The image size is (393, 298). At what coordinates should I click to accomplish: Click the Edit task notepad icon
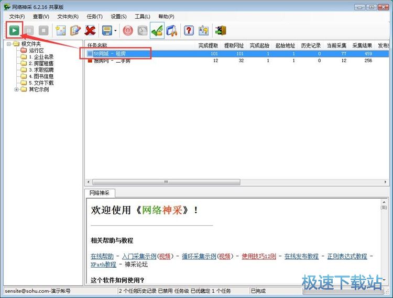[75, 30]
